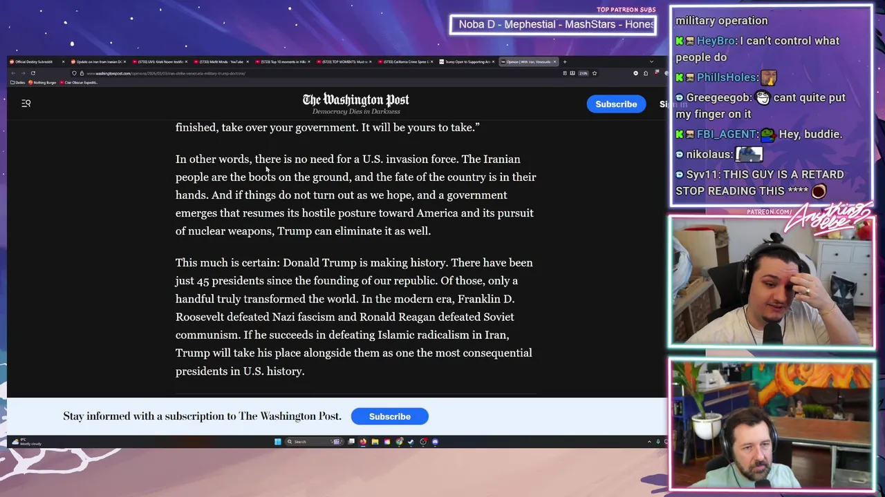Switch to Misfit Minds YouTube tab
The width and height of the screenshot is (885, 497).
(221, 61)
